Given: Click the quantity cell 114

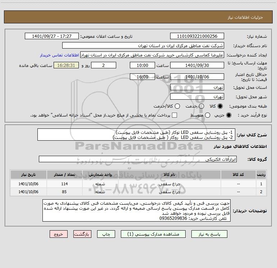Looking at the screenshot, I should point(64,184).
